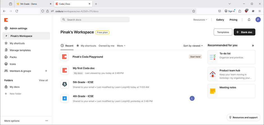
Task: Open Members & groups people icon
Action: 6,71
